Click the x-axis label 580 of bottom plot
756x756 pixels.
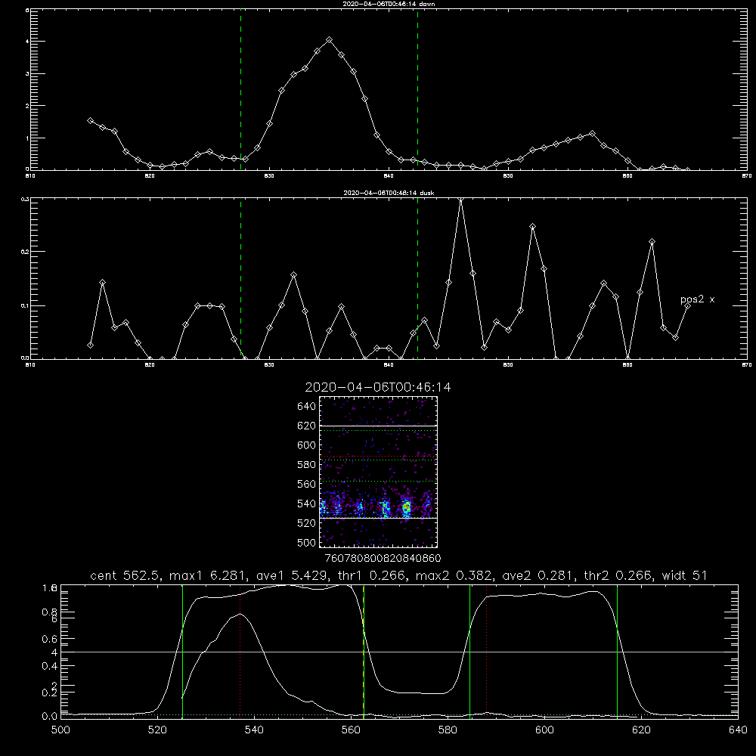(448, 730)
